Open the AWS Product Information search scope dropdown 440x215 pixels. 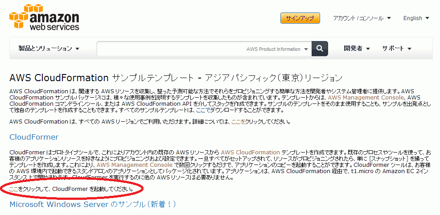coord(277,49)
